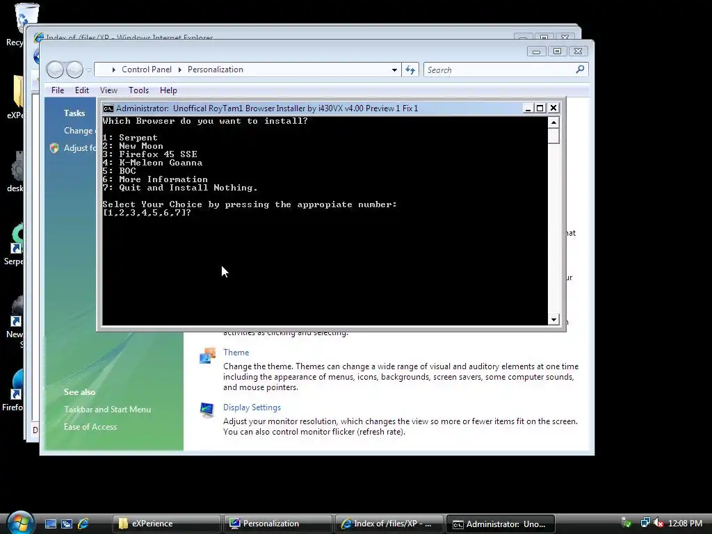Click the Back button in Personalization window
The image size is (712, 534).
(x=55, y=70)
